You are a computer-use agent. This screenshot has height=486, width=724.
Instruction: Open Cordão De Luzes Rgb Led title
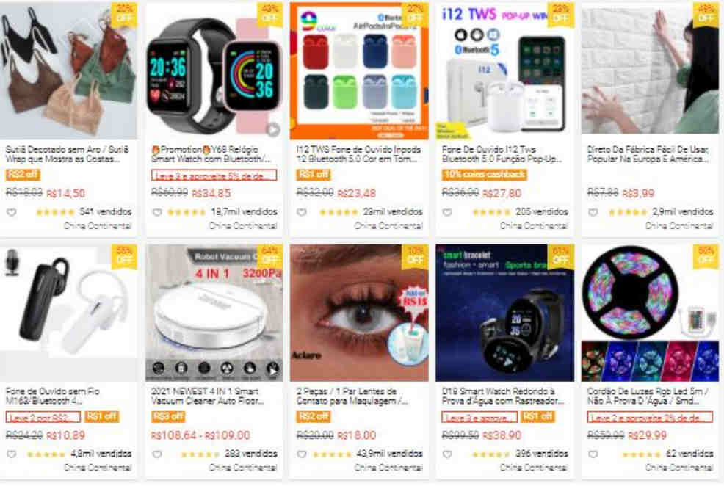(x=648, y=396)
